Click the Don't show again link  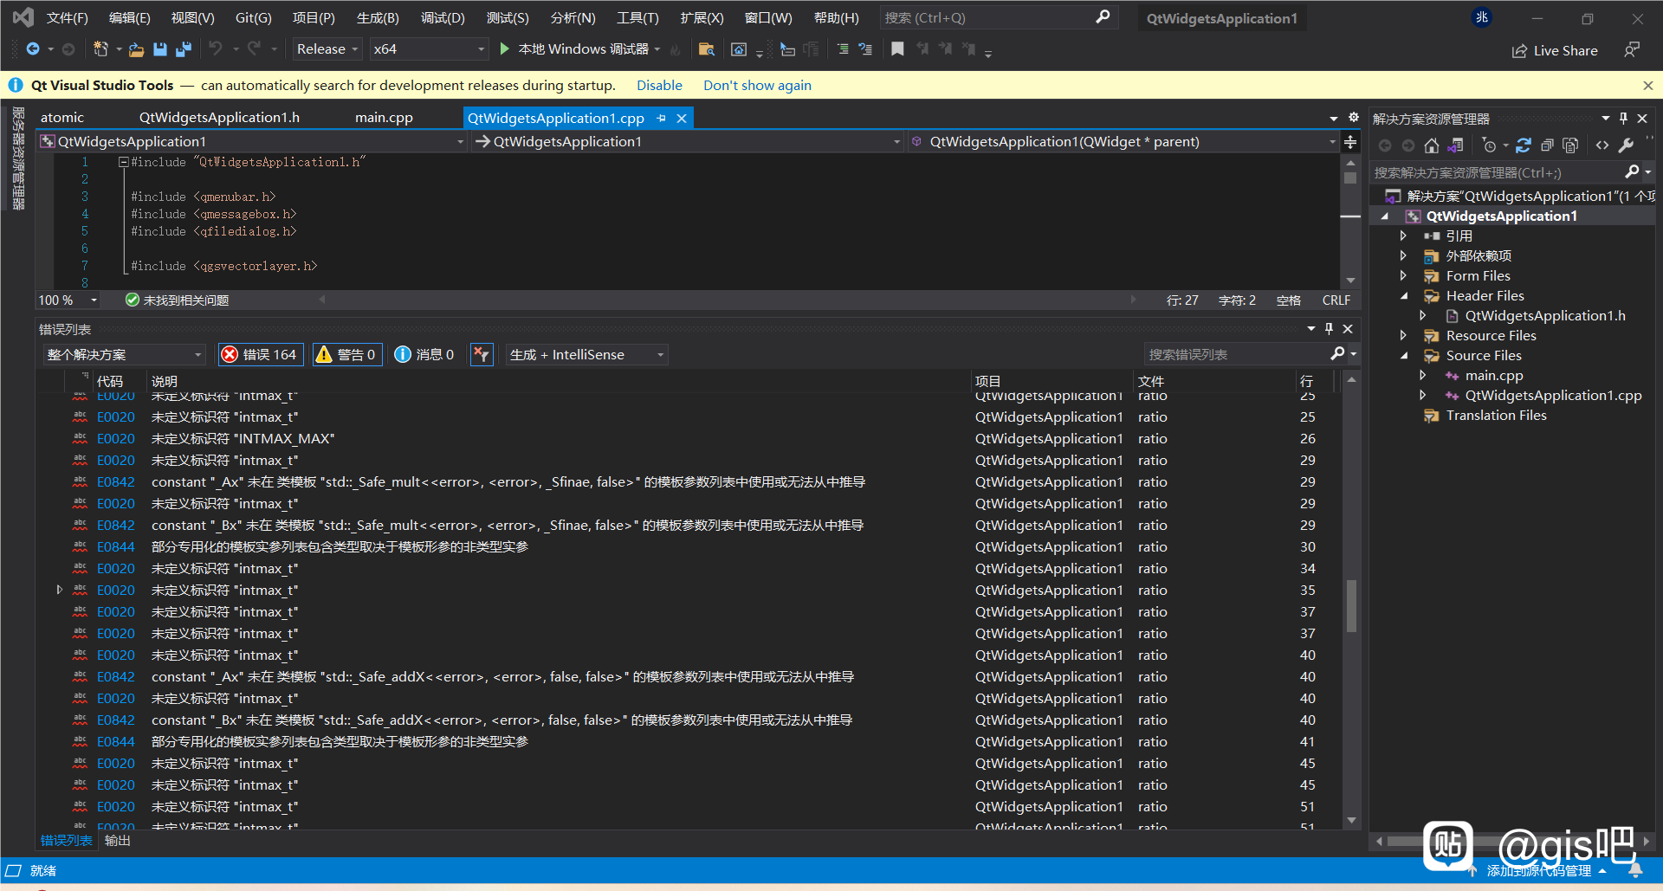pyautogui.click(x=757, y=85)
